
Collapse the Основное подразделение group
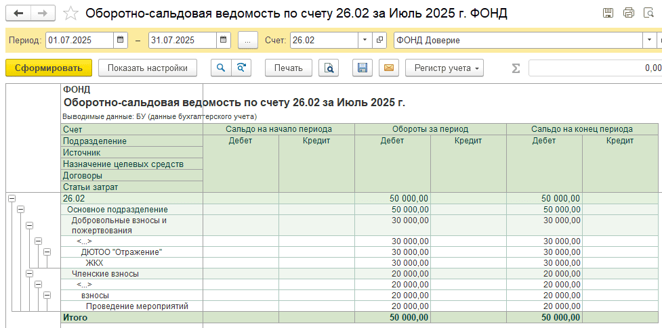tap(20, 210)
